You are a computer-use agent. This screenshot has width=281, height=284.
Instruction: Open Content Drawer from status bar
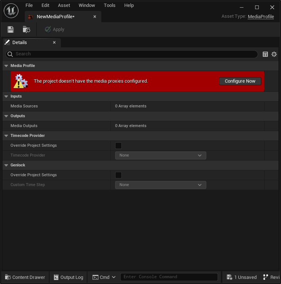click(x=25, y=277)
